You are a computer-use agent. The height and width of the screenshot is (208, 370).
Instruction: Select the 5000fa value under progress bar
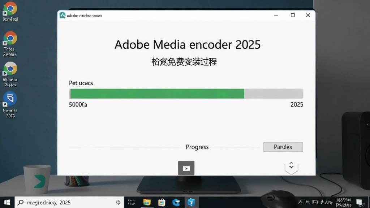click(x=78, y=104)
